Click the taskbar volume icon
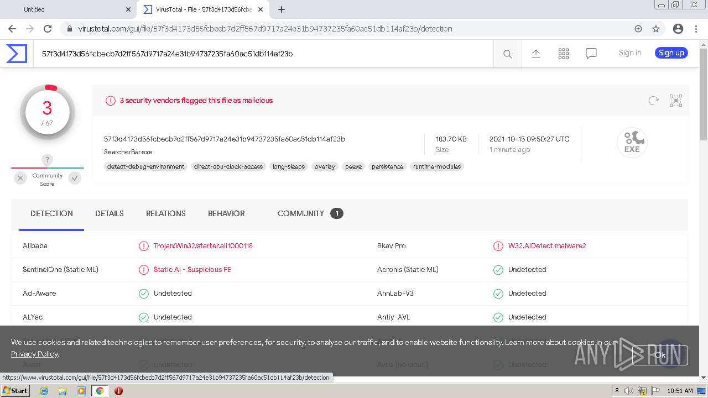708x398 pixels. [x=629, y=391]
